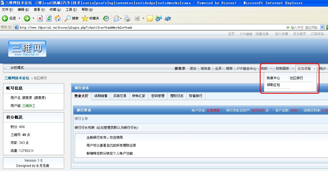Click the green Forward arrow icon
The width and height of the screenshot is (328, 171).
(27, 18)
